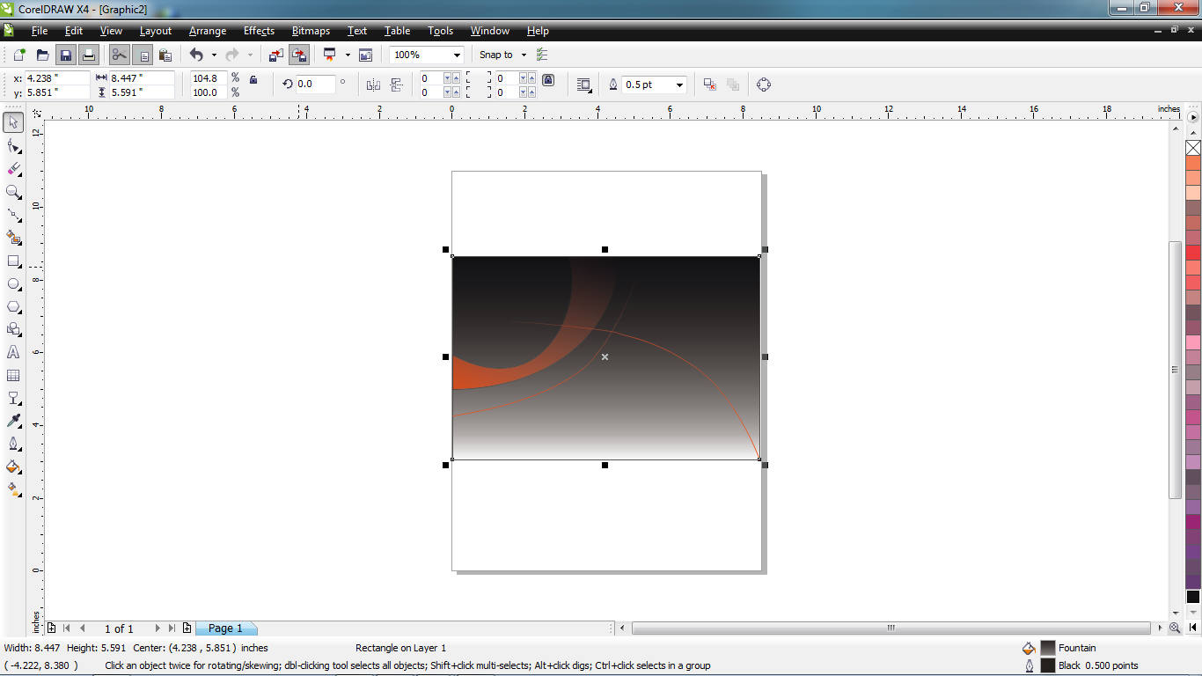Viewport: 1202px width, 676px height.
Task: Select the Polygon tool
Action: coord(13,306)
